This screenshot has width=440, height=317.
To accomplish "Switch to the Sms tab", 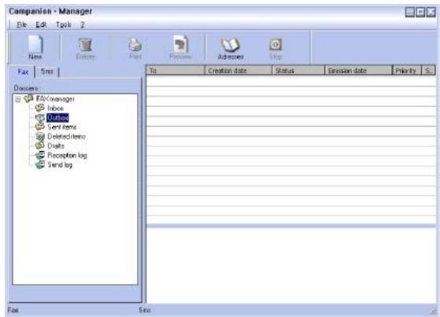I will tap(47, 72).
